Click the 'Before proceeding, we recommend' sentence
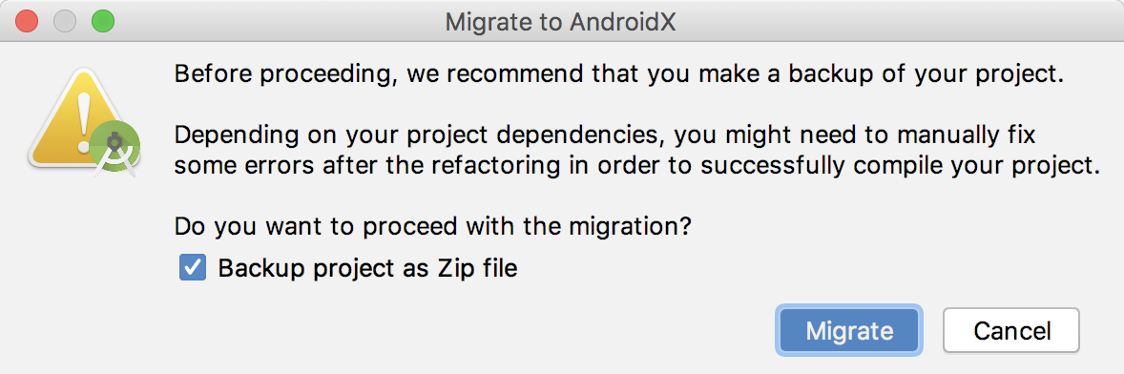This screenshot has width=1124, height=374. [618, 75]
